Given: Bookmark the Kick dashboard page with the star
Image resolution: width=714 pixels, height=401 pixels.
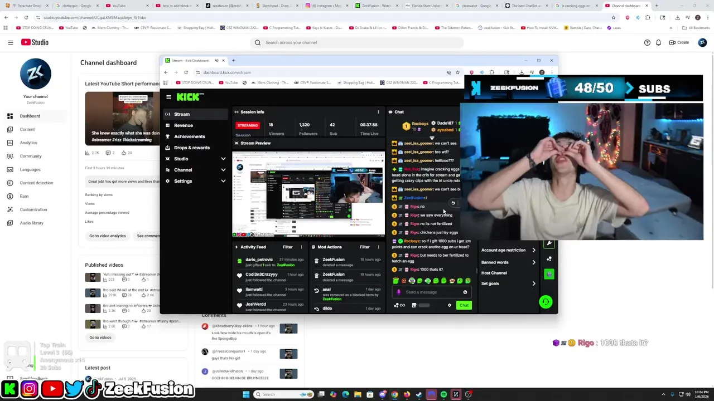Looking at the screenshot, I should tap(457, 72).
